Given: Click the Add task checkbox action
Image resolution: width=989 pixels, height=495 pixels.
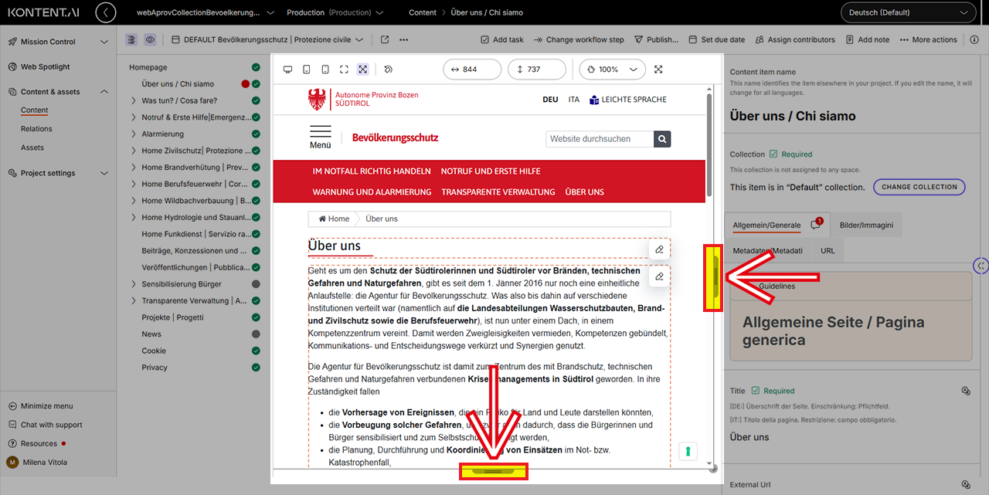Looking at the screenshot, I should click(501, 39).
